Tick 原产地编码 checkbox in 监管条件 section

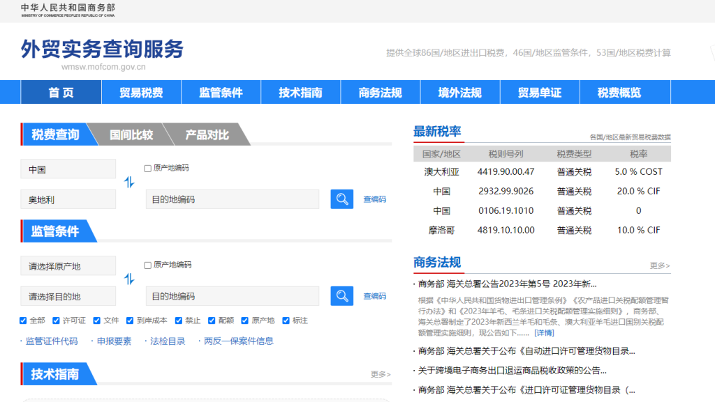click(x=148, y=265)
